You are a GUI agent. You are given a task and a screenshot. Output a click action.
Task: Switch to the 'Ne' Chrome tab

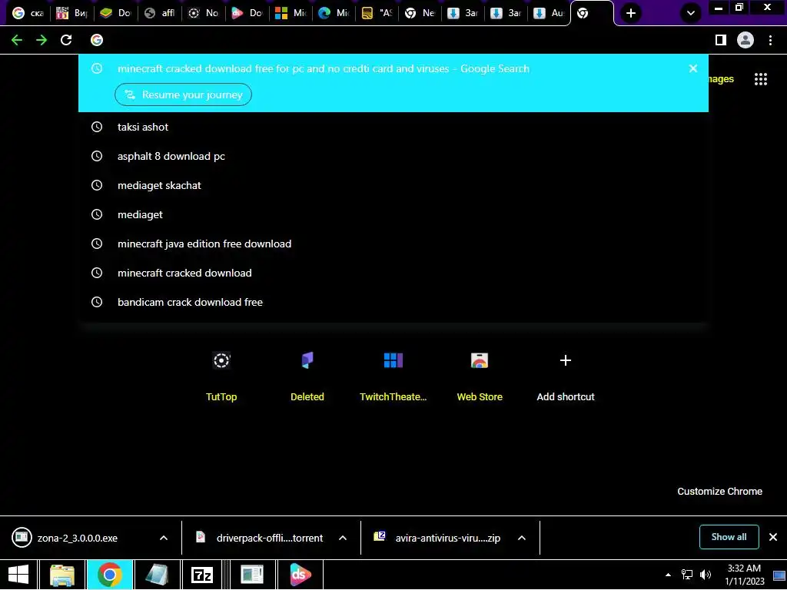click(420, 13)
